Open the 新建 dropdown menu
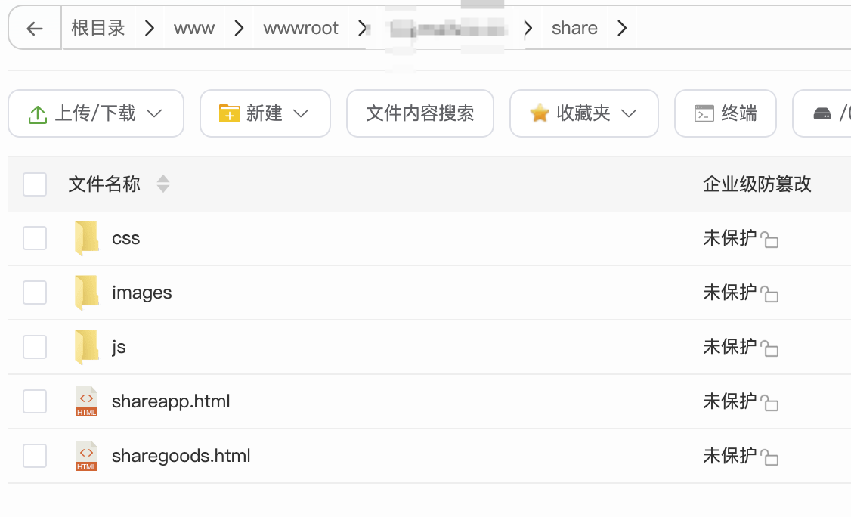Viewport: 851px width, 517px height. [302, 113]
